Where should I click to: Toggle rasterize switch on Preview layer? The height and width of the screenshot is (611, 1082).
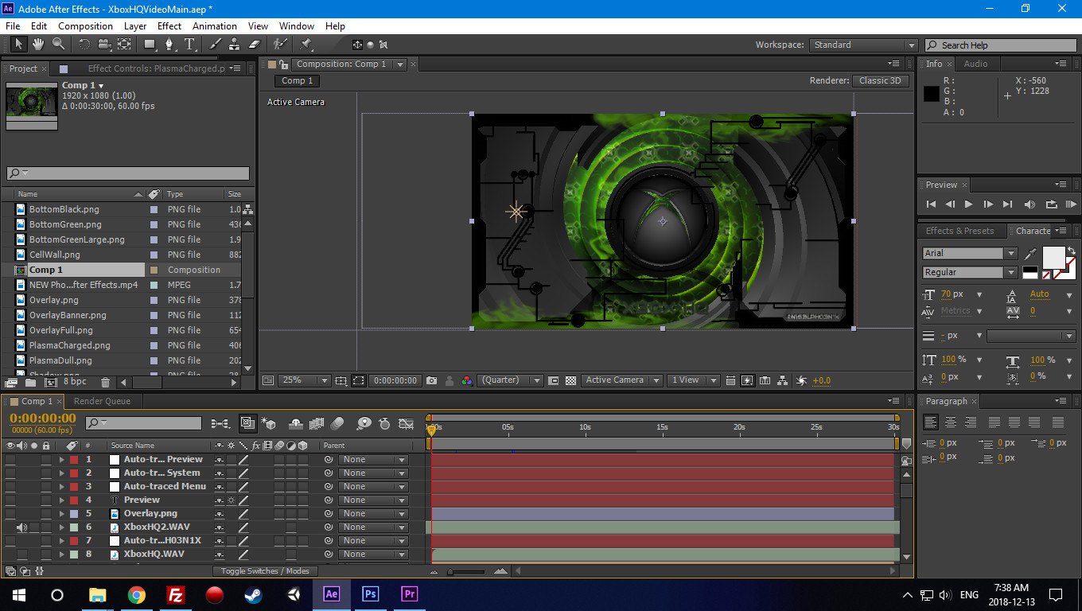click(x=231, y=500)
